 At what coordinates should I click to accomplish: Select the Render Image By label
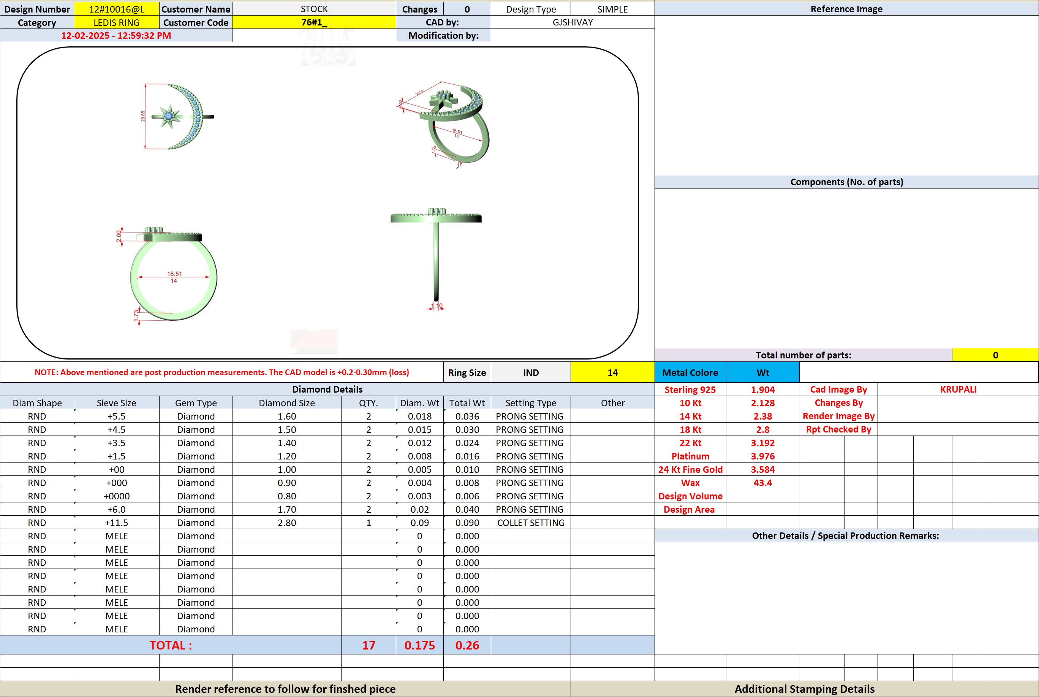[x=839, y=416]
